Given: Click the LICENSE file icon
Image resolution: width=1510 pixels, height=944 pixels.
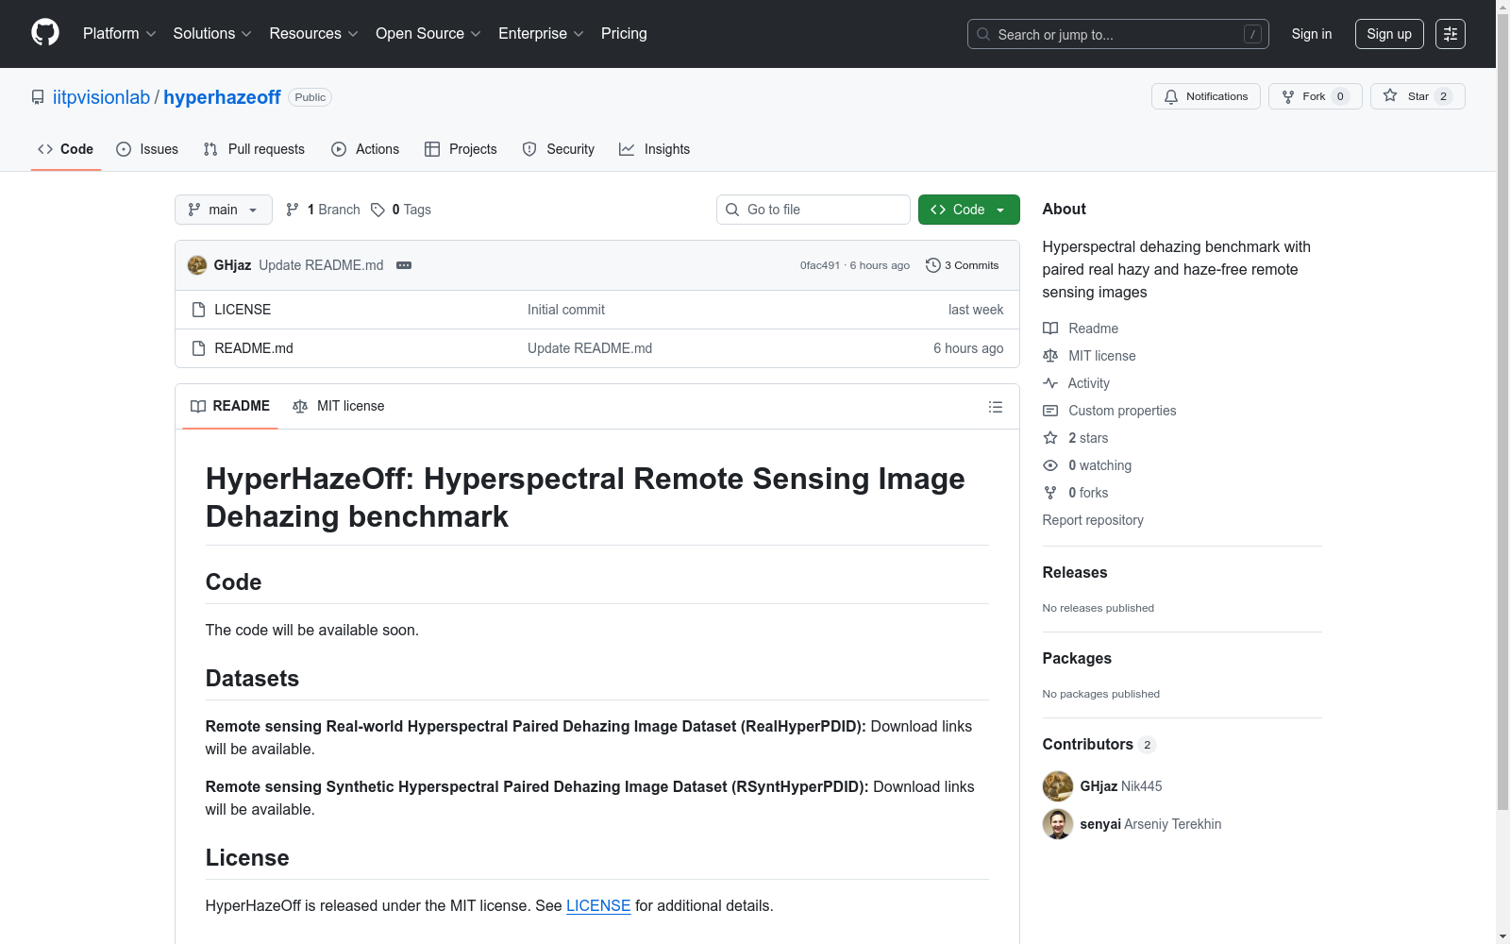Looking at the screenshot, I should pyautogui.click(x=198, y=310).
